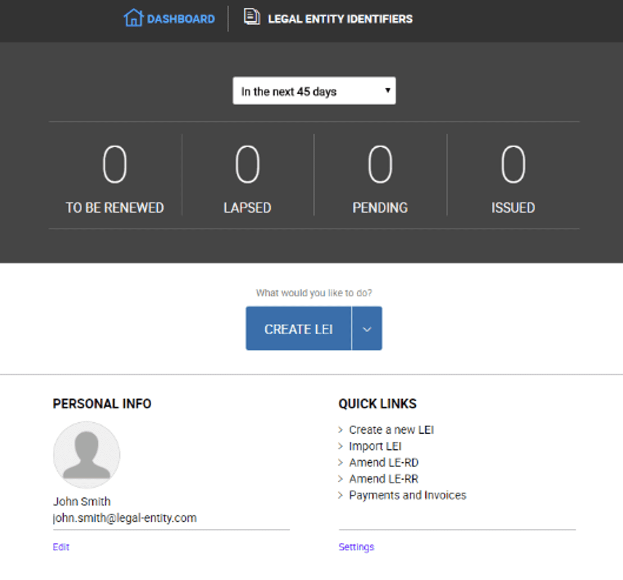
Task: Click the Personal Info heading
Action: pos(102,404)
